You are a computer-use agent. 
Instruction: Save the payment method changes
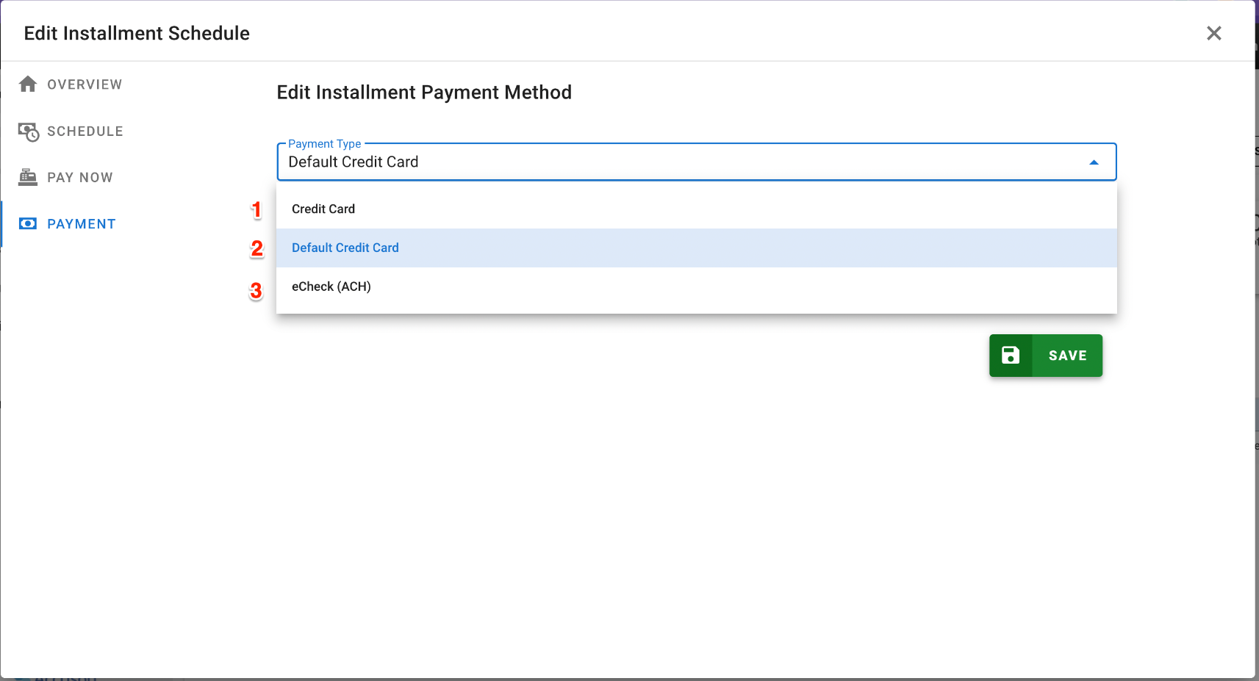(1046, 356)
